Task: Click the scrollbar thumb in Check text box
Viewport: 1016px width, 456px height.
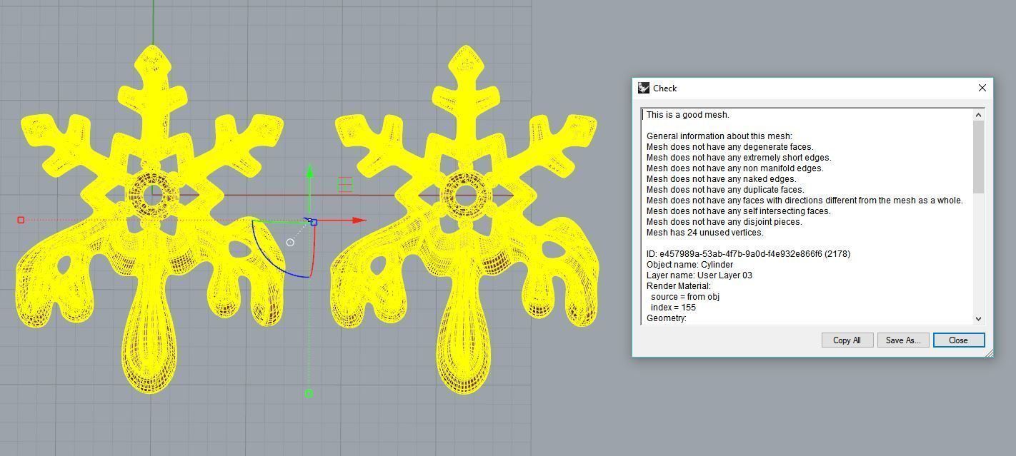Action: coord(979,156)
